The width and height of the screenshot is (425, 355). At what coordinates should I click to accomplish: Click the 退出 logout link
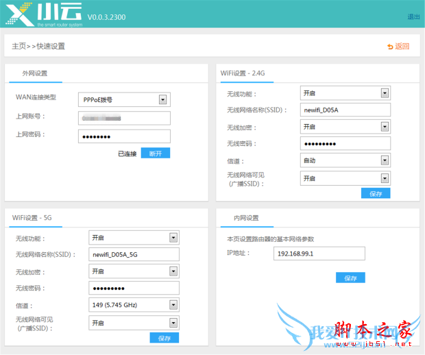[413, 17]
